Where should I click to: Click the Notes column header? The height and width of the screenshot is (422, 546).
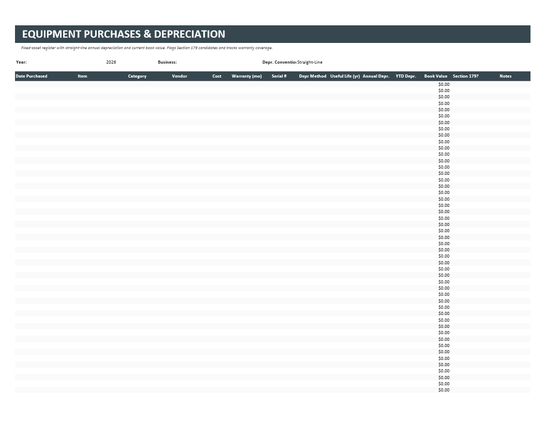tap(505, 76)
